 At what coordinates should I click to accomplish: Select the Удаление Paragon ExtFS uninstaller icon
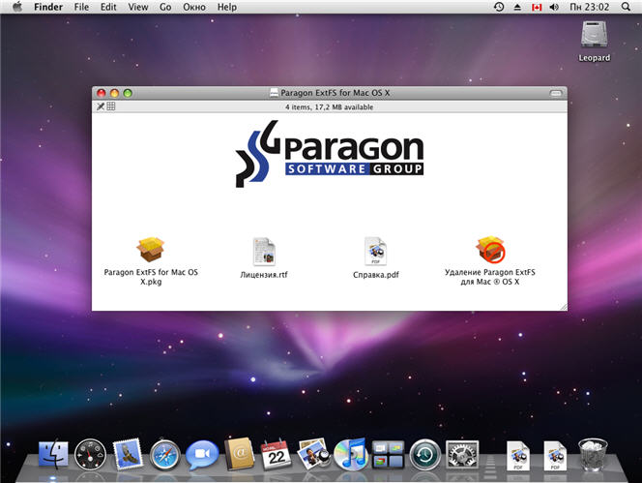(490, 249)
